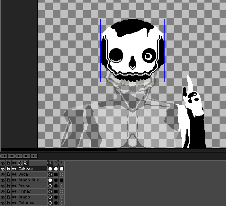Go to the next frame button
This screenshot has height=206, width=226.
coord(26,156)
